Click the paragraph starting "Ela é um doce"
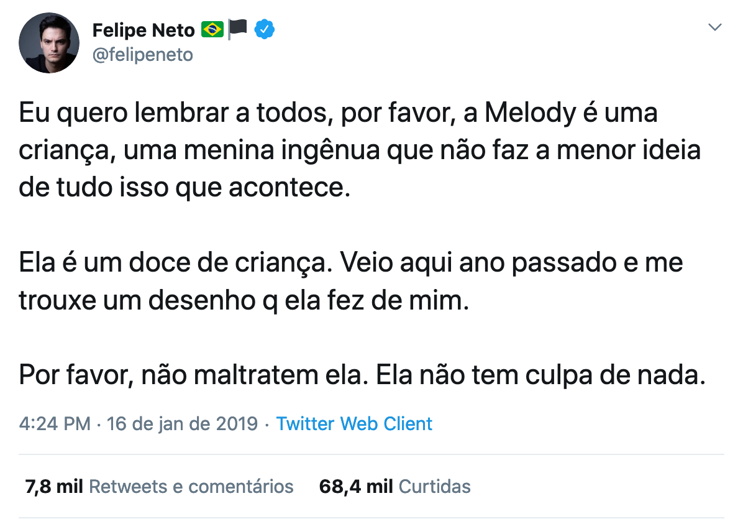Viewport: 743px width, 524px height. pos(350,282)
